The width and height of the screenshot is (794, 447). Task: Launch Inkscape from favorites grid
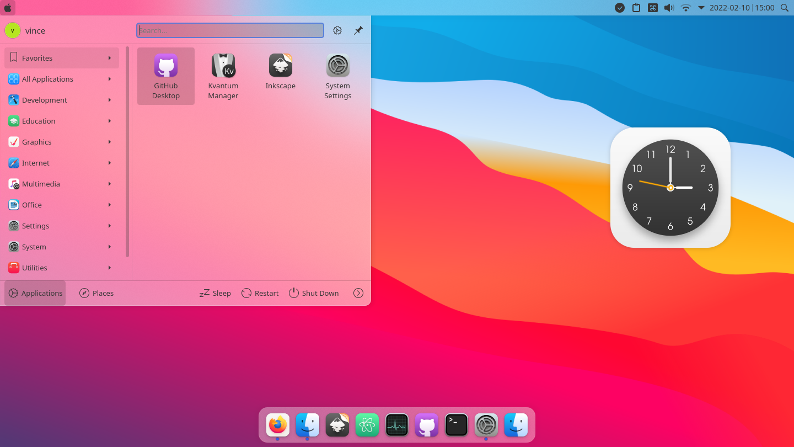click(281, 76)
